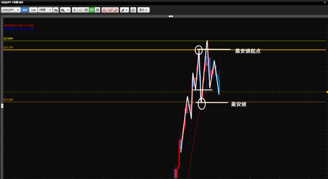Click the chart link/sync icon
The width and height of the screenshot is (328, 179).
(x=56, y=10)
